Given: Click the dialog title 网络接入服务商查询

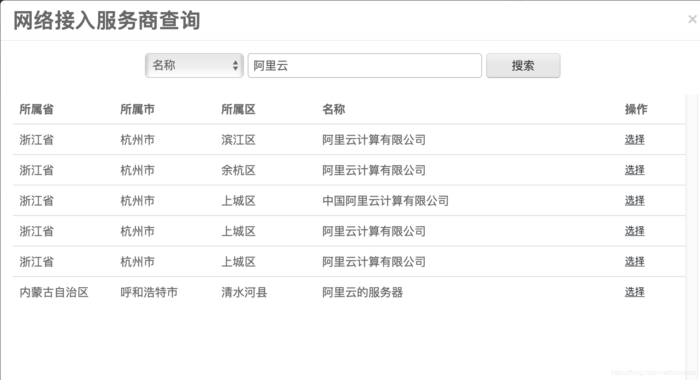Looking at the screenshot, I should [x=106, y=20].
